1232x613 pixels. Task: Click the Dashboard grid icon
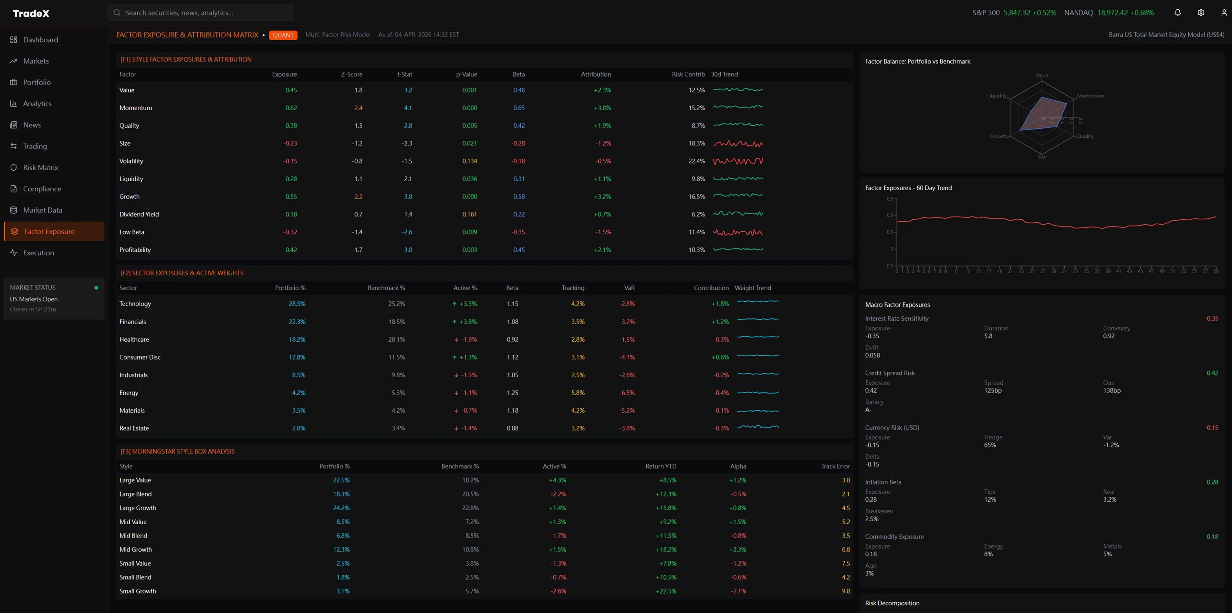[13, 40]
